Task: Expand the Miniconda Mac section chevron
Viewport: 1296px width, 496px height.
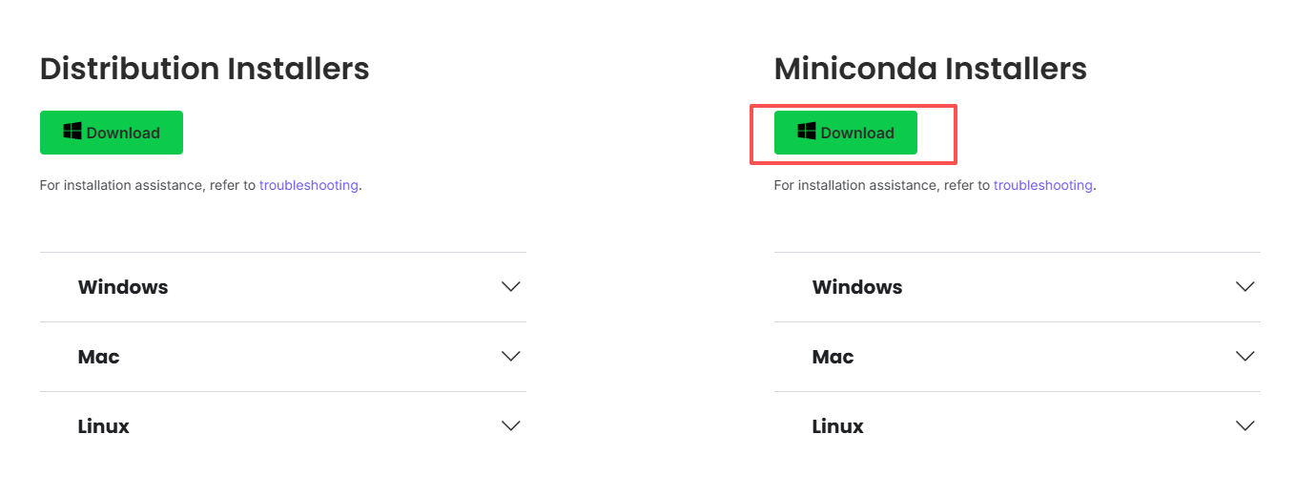Action: tap(1245, 357)
